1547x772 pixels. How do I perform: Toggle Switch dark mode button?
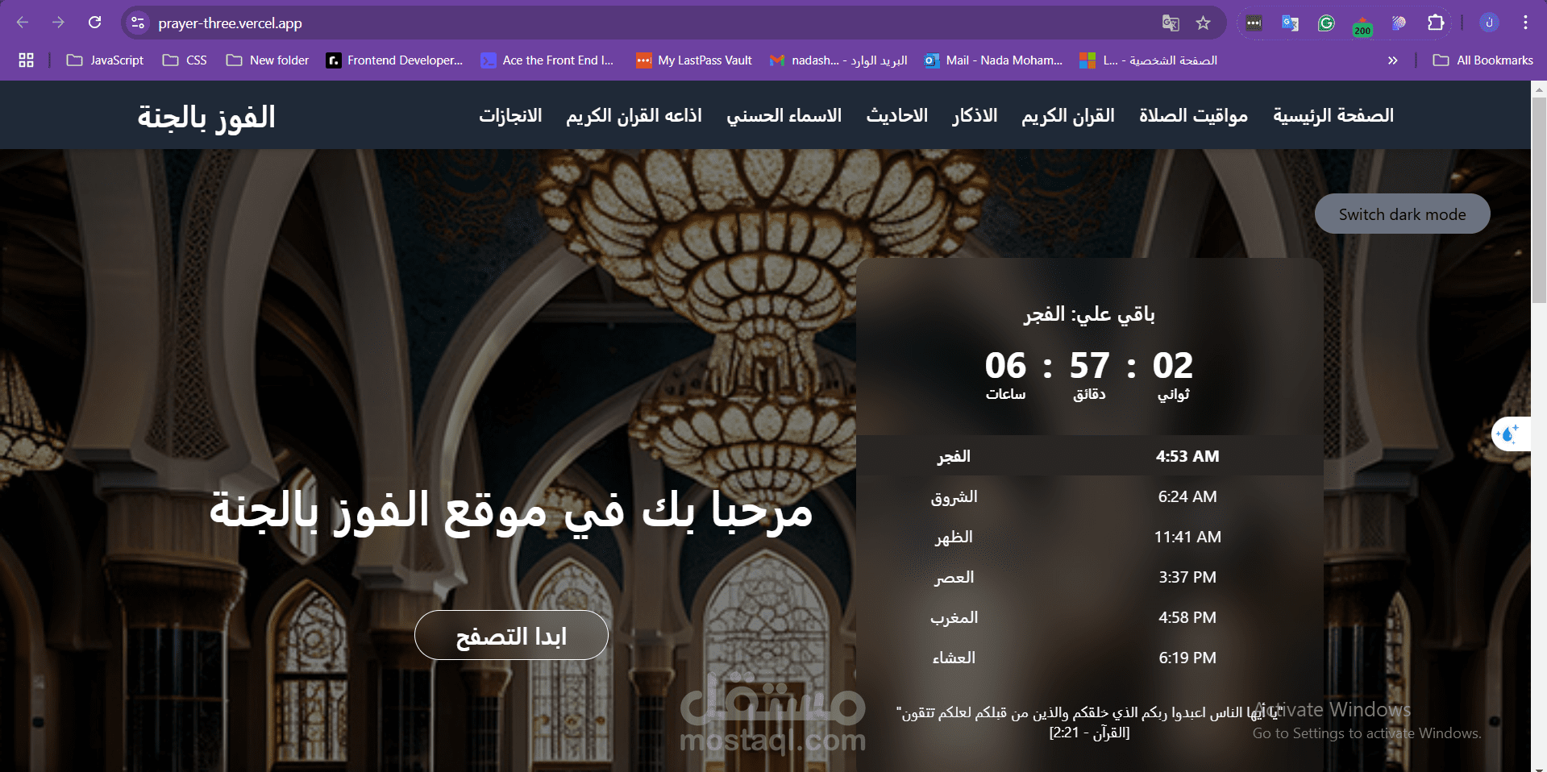[1402, 214]
